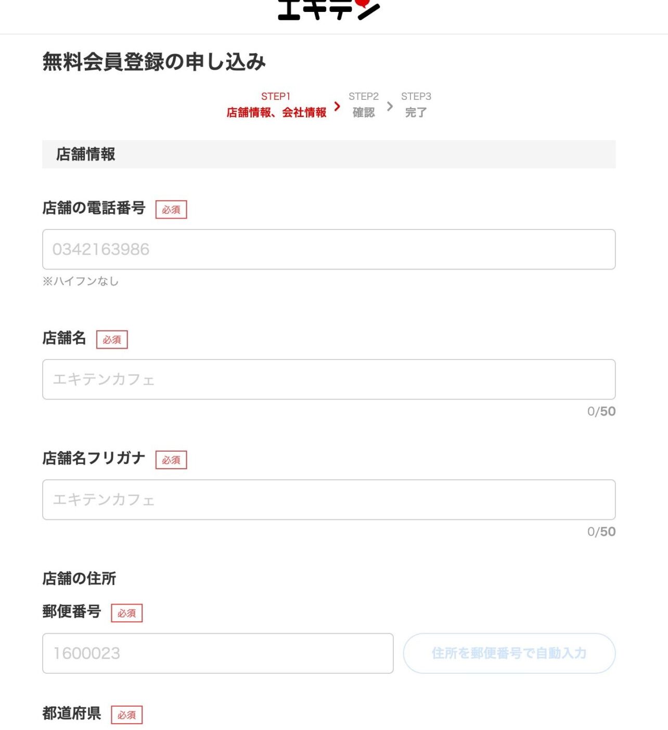668x730 pixels.
Task: Click the ※ハイフンなし hint text
Action: [81, 281]
